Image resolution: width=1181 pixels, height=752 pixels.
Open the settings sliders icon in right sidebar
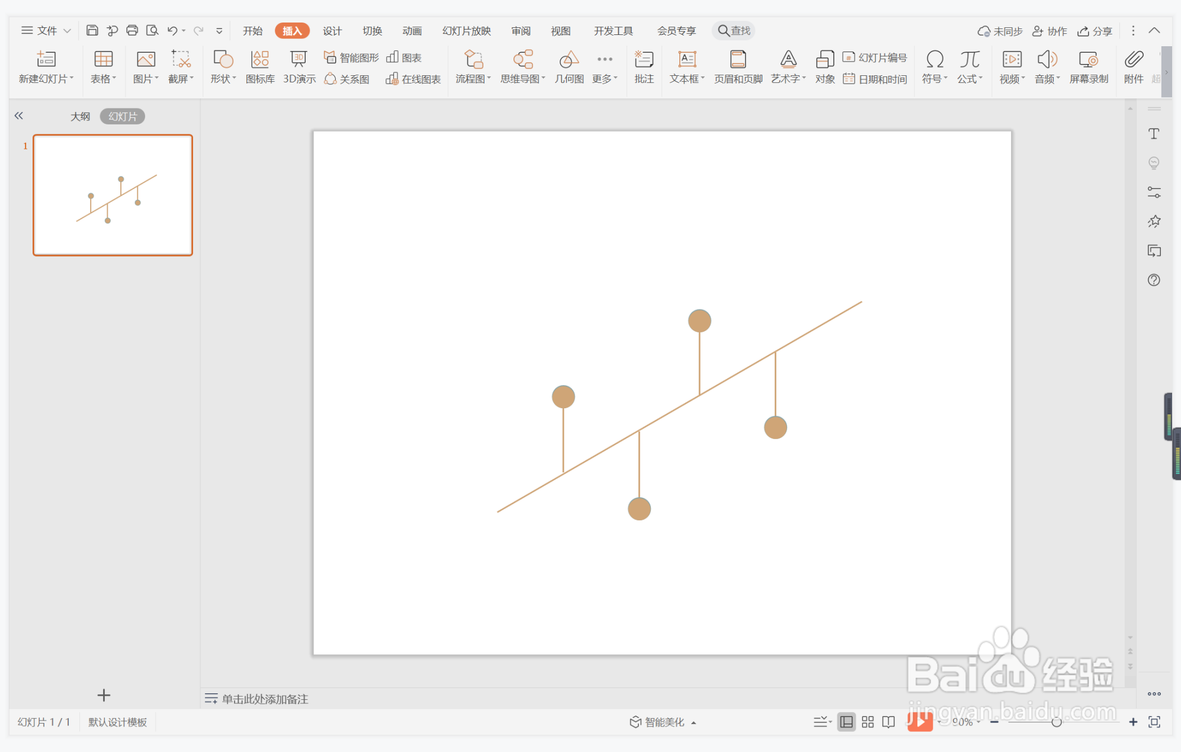pos(1154,192)
